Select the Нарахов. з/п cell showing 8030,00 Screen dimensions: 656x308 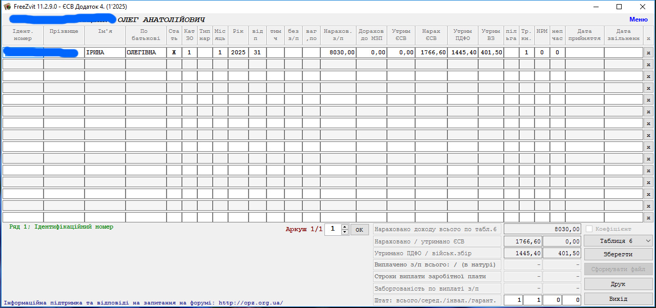pos(338,52)
